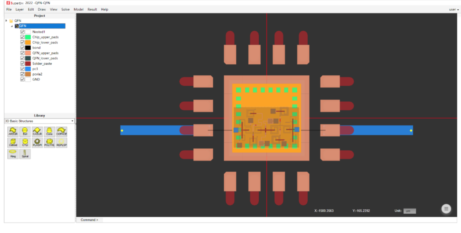Toggle the Solder_paste layer checkbox

point(23,64)
